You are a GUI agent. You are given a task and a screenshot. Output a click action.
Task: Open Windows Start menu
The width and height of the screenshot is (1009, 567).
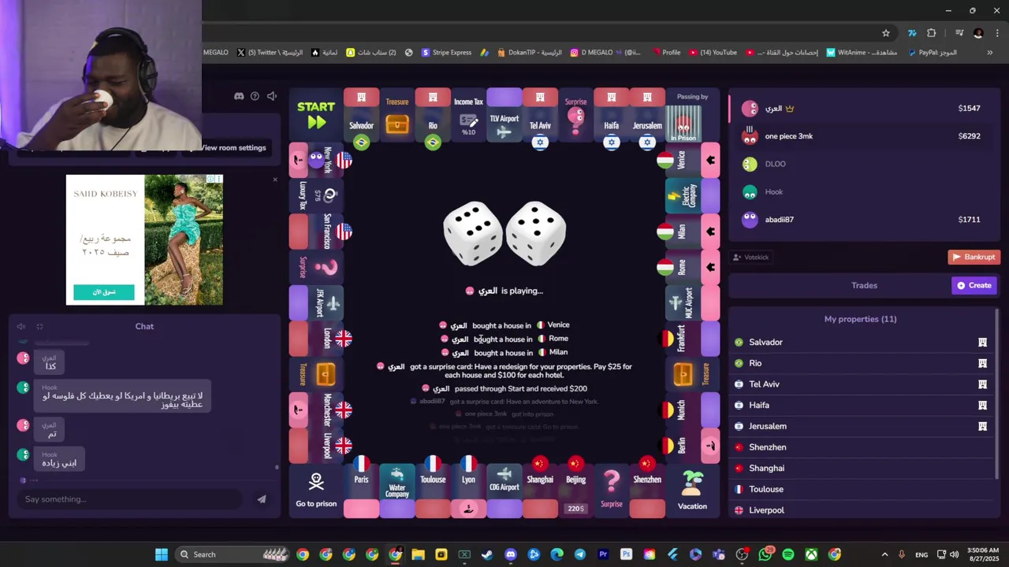tap(162, 554)
